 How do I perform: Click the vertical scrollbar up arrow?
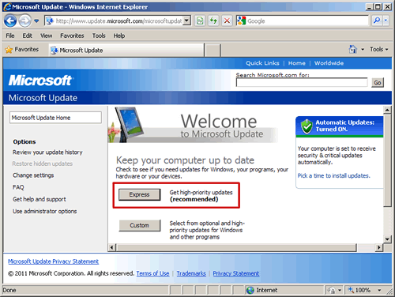coord(387,110)
